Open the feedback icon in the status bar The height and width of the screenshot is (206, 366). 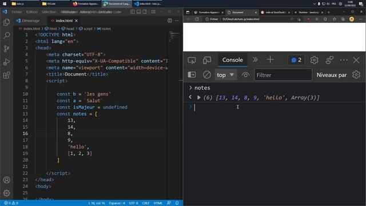coord(169,203)
